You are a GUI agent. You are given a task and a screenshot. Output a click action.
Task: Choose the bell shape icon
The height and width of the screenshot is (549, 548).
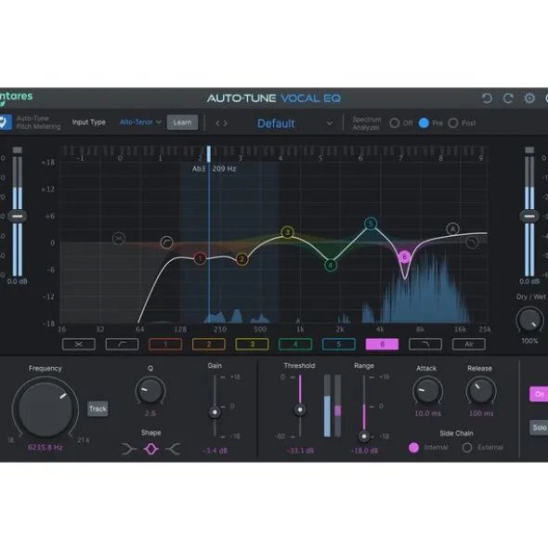[x=151, y=449]
